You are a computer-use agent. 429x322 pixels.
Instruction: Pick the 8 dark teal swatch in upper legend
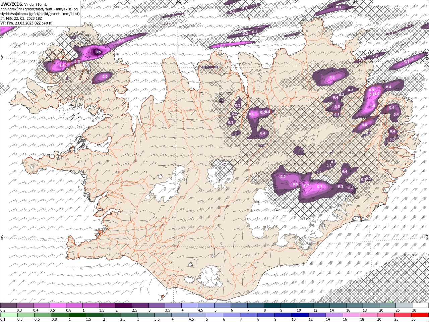(272, 306)
